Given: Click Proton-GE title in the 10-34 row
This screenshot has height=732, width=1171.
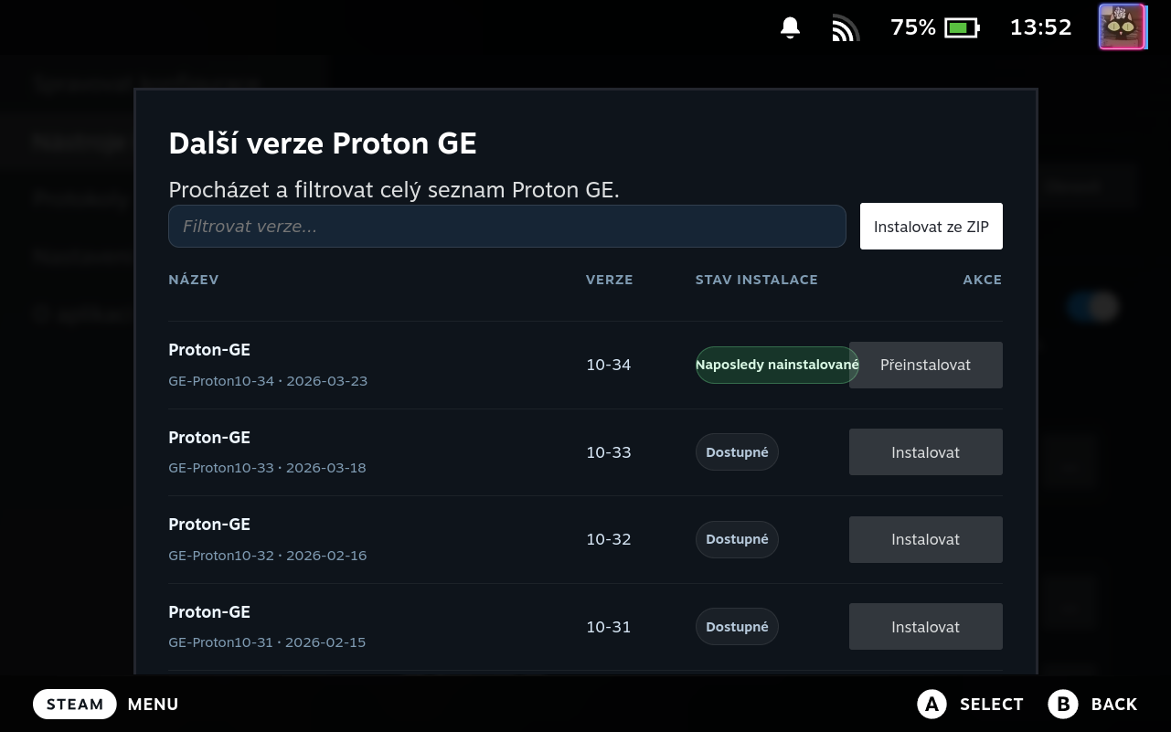Looking at the screenshot, I should (x=209, y=350).
